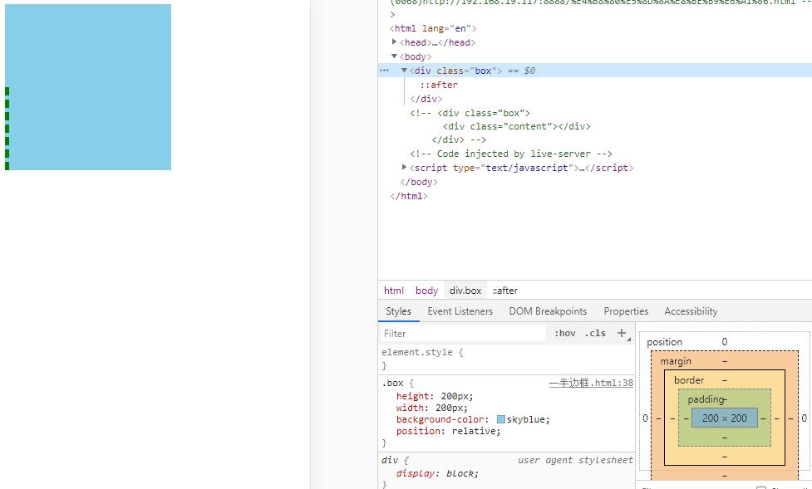Select the 'Code injected by live-server' comment
Viewport: 812px width, 489px height.
point(511,154)
